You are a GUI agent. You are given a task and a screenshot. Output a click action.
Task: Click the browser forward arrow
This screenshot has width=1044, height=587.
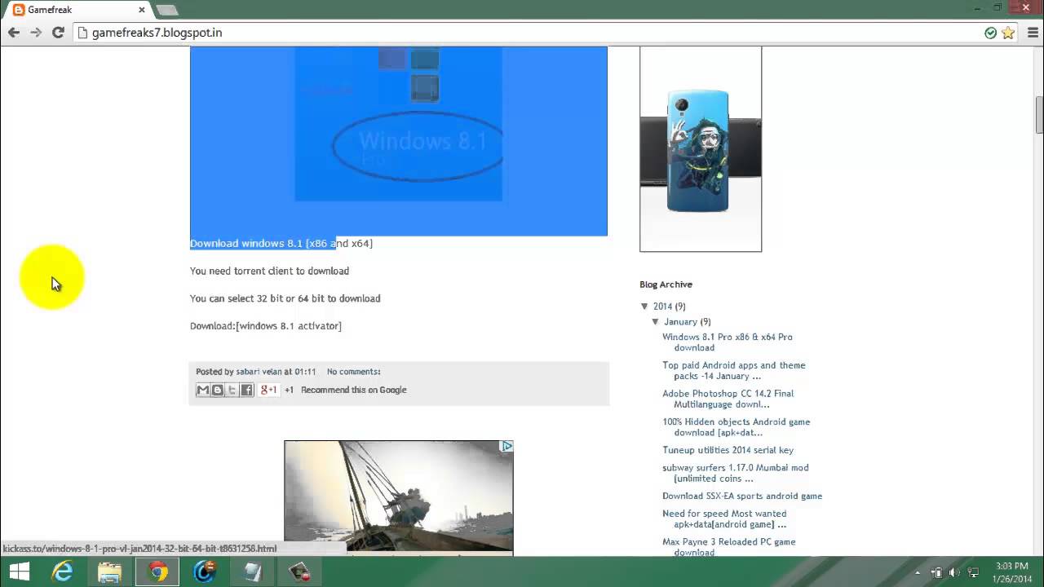click(36, 33)
